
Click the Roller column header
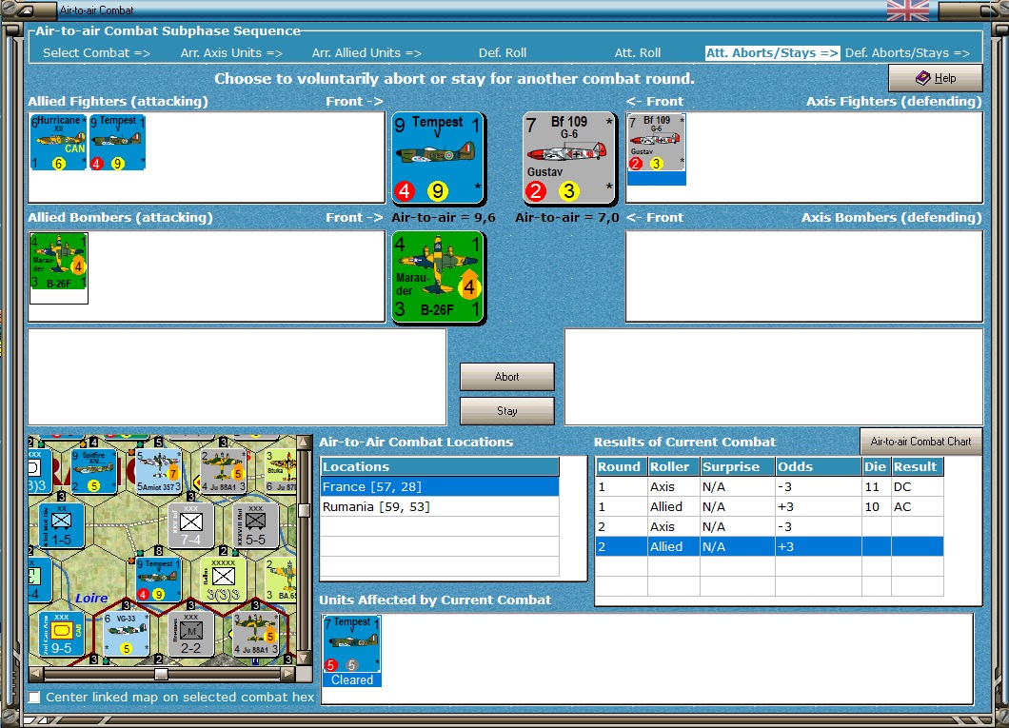pos(673,467)
